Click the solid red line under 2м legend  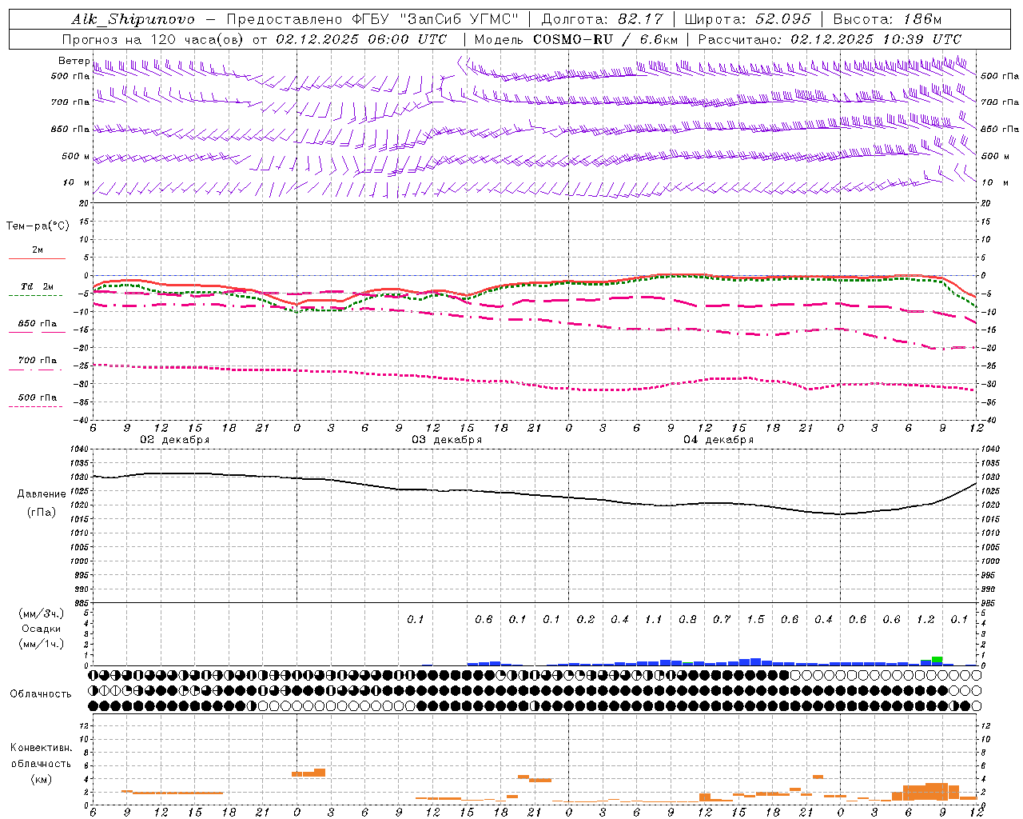coord(37,258)
